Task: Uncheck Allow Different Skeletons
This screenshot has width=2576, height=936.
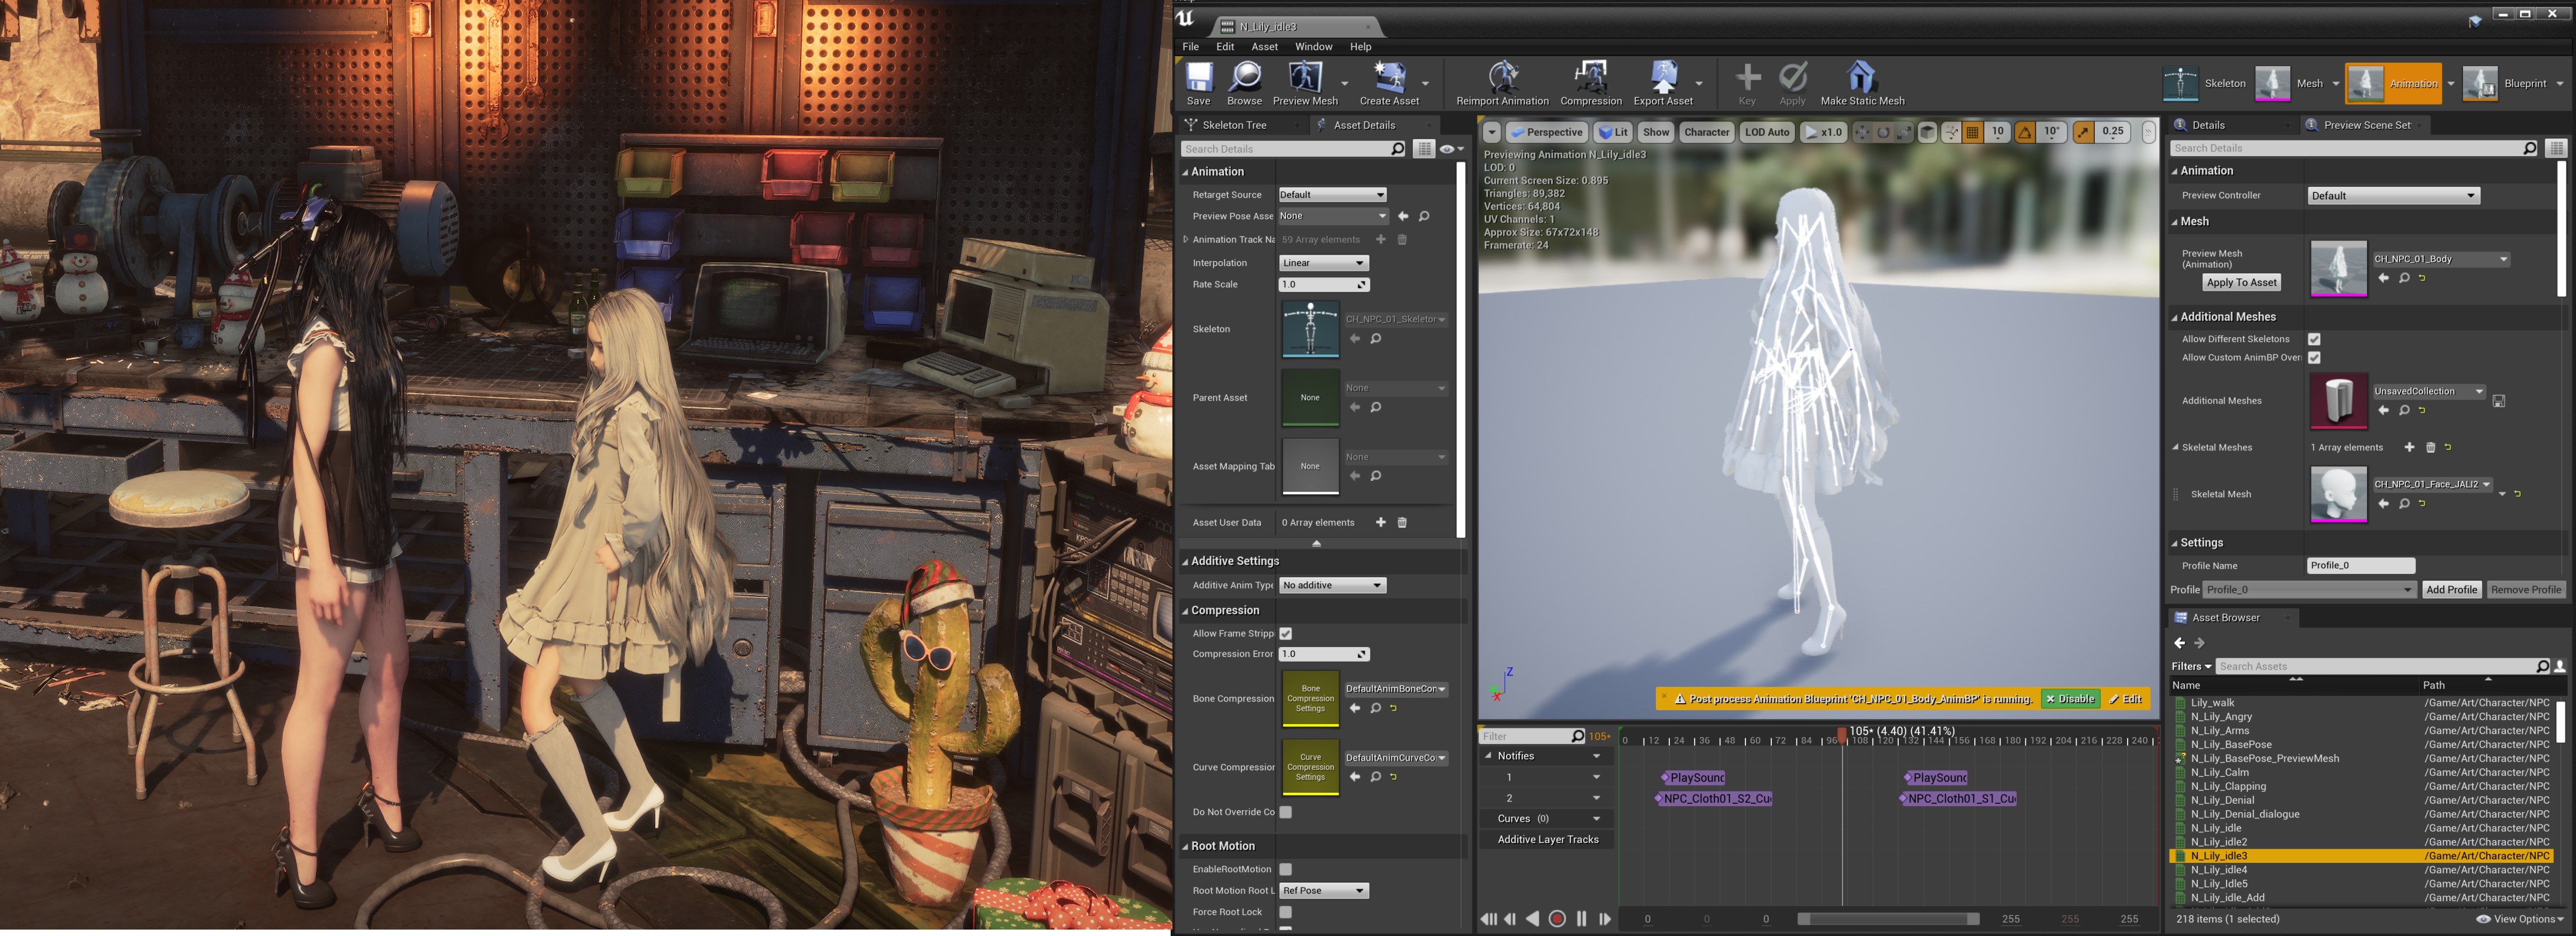Action: [x=2314, y=340]
